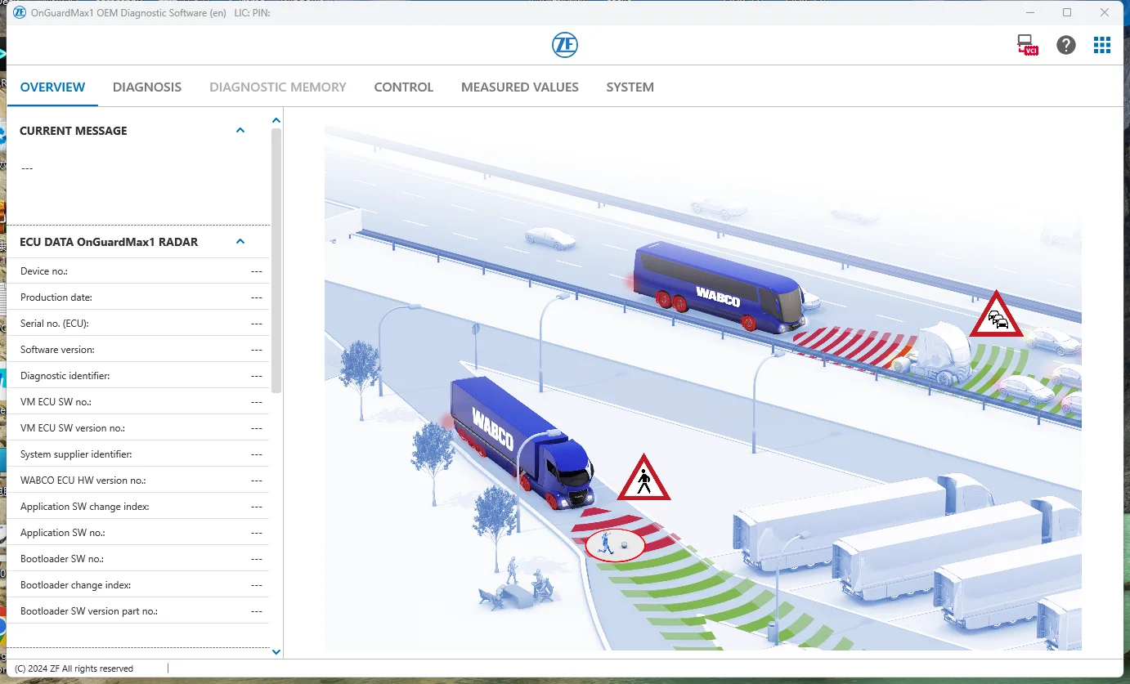Select the 'Serial no. (ECU):' row
The image size is (1130, 684).
pyautogui.click(x=138, y=324)
